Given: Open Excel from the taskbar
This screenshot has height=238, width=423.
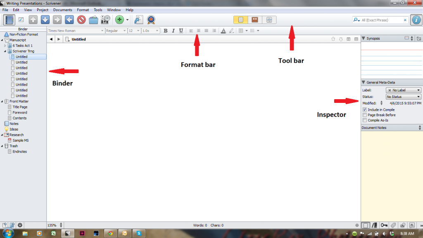Looking at the screenshot, I should (53, 233).
